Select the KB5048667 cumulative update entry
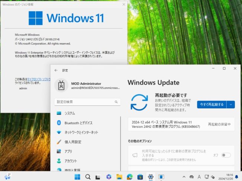Viewport: 242px width, 181px height. point(181,124)
